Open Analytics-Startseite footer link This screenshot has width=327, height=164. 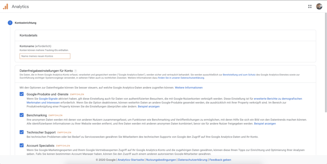click(131, 160)
